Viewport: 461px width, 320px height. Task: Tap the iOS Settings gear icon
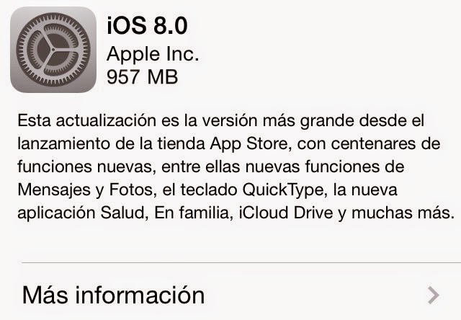point(53,50)
